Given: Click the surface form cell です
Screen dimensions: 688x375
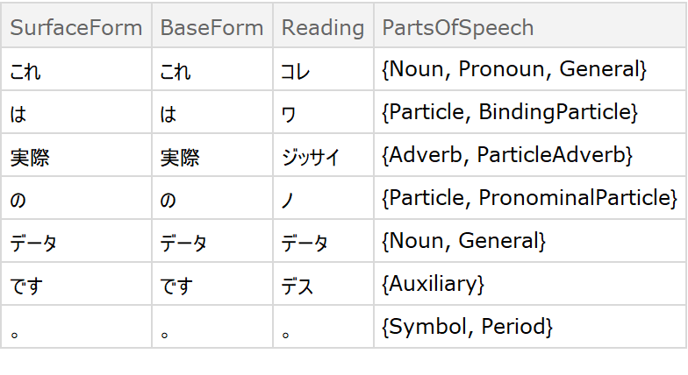Looking at the screenshot, I should (x=25, y=285).
